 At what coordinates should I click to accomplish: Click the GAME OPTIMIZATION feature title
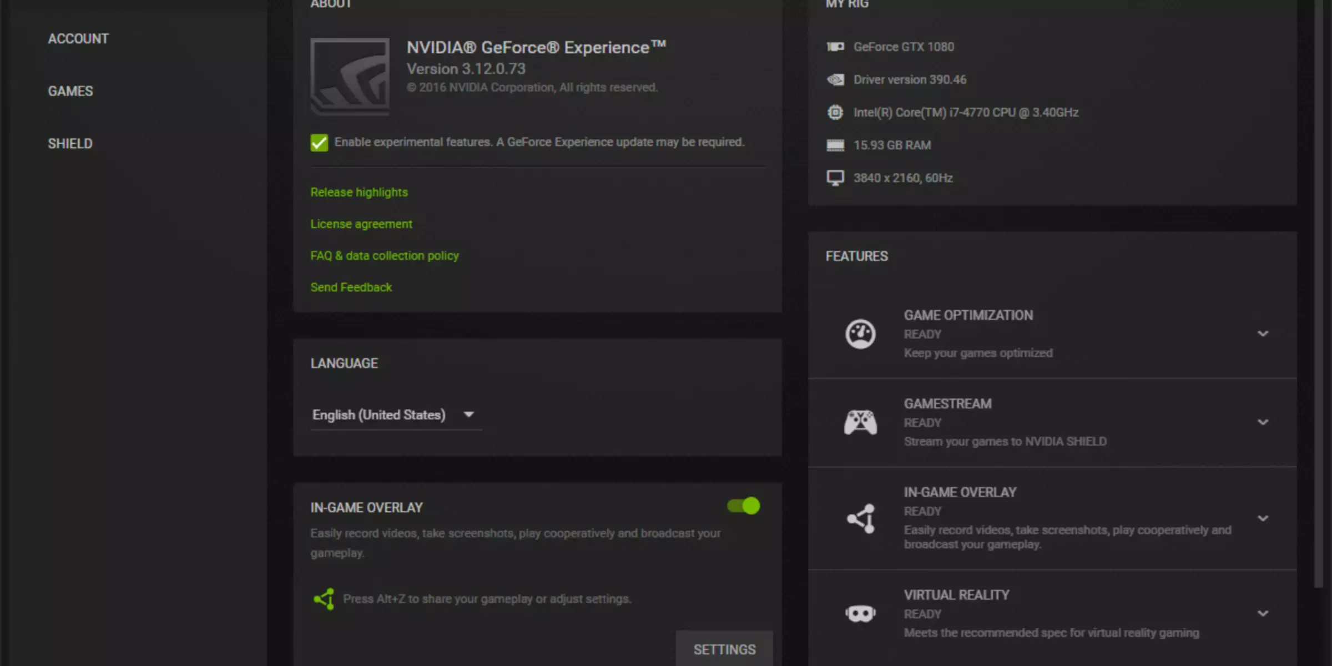(968, 315)
